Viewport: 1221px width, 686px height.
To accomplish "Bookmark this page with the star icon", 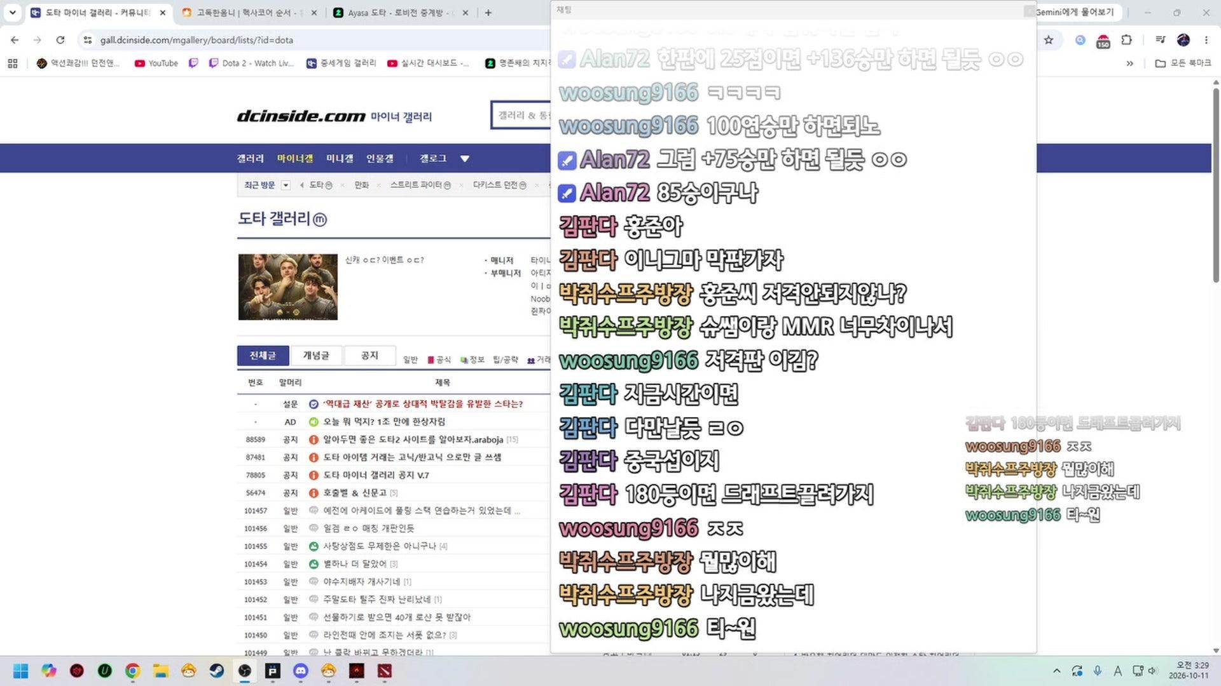I will point(1049,40).
